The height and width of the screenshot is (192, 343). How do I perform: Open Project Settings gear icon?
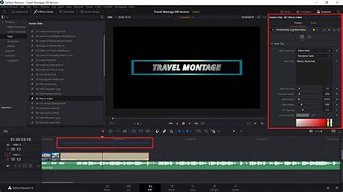(337, 188)
